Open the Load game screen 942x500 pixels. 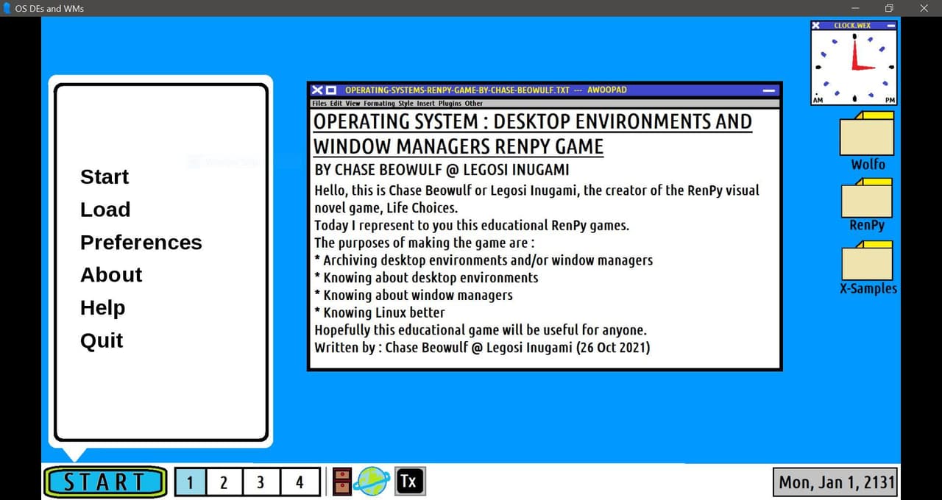(105, 210)
